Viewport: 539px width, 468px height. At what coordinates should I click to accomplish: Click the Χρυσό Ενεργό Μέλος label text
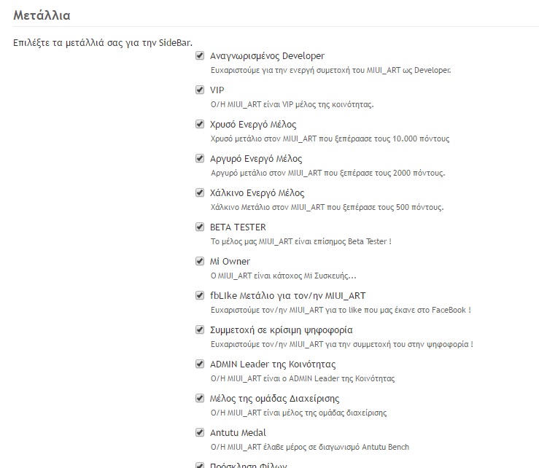coord(252,125)
